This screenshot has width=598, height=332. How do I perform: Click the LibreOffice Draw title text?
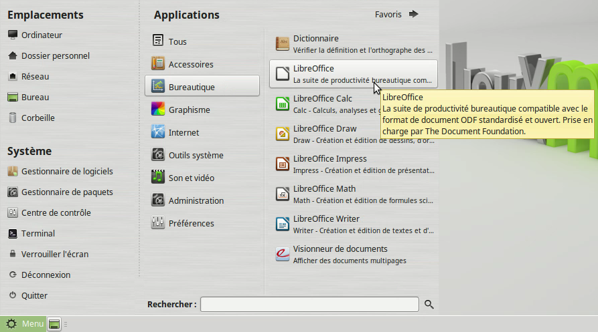point(325,129)
